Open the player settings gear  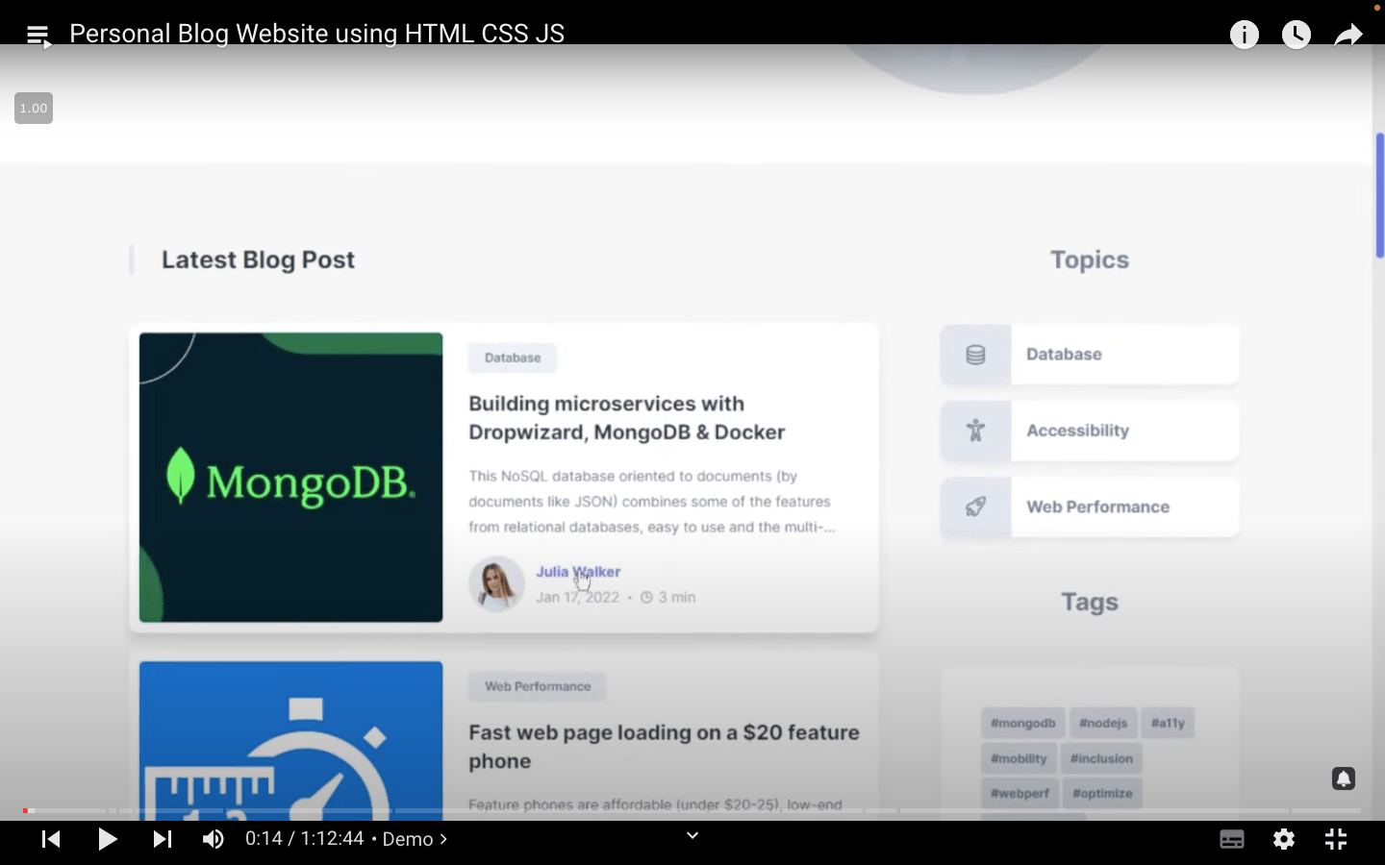1284,839
